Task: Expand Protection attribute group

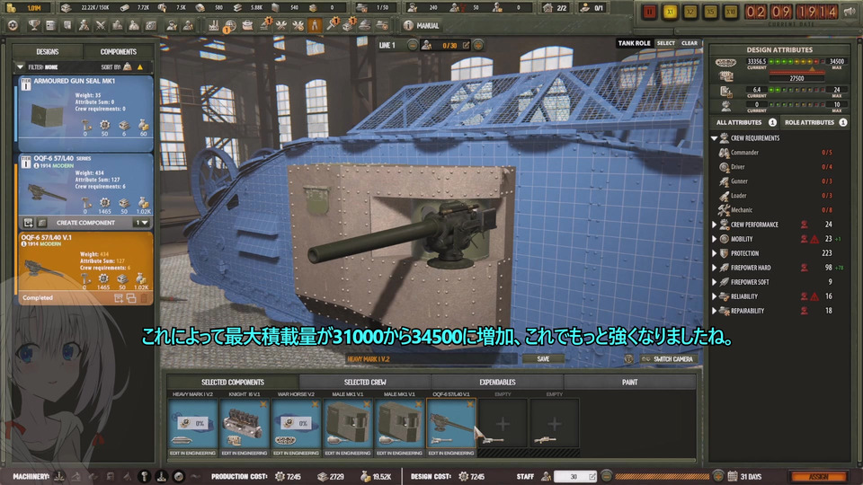Action: pyautogui.click(x=715, y=253)
